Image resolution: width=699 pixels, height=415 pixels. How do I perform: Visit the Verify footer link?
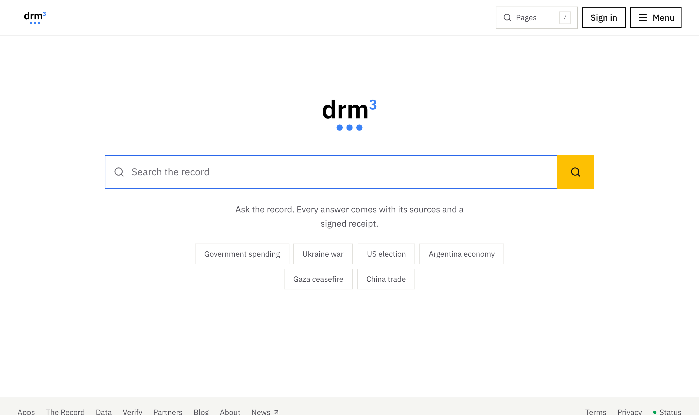[132, 412]
